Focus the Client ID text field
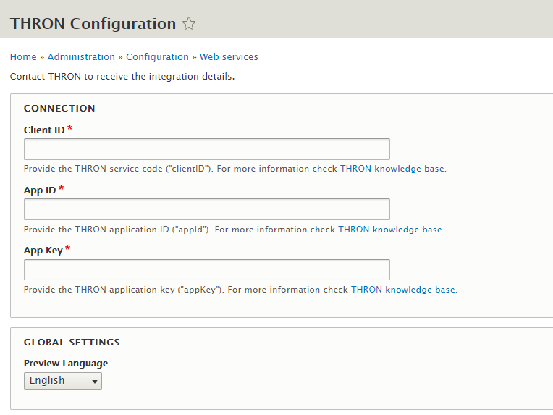 pos(207,149)
